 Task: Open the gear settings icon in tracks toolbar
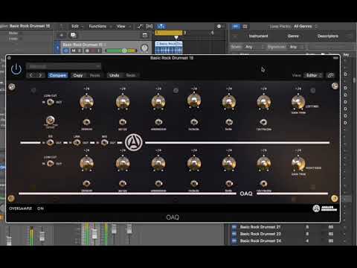(x=219, y=26)
